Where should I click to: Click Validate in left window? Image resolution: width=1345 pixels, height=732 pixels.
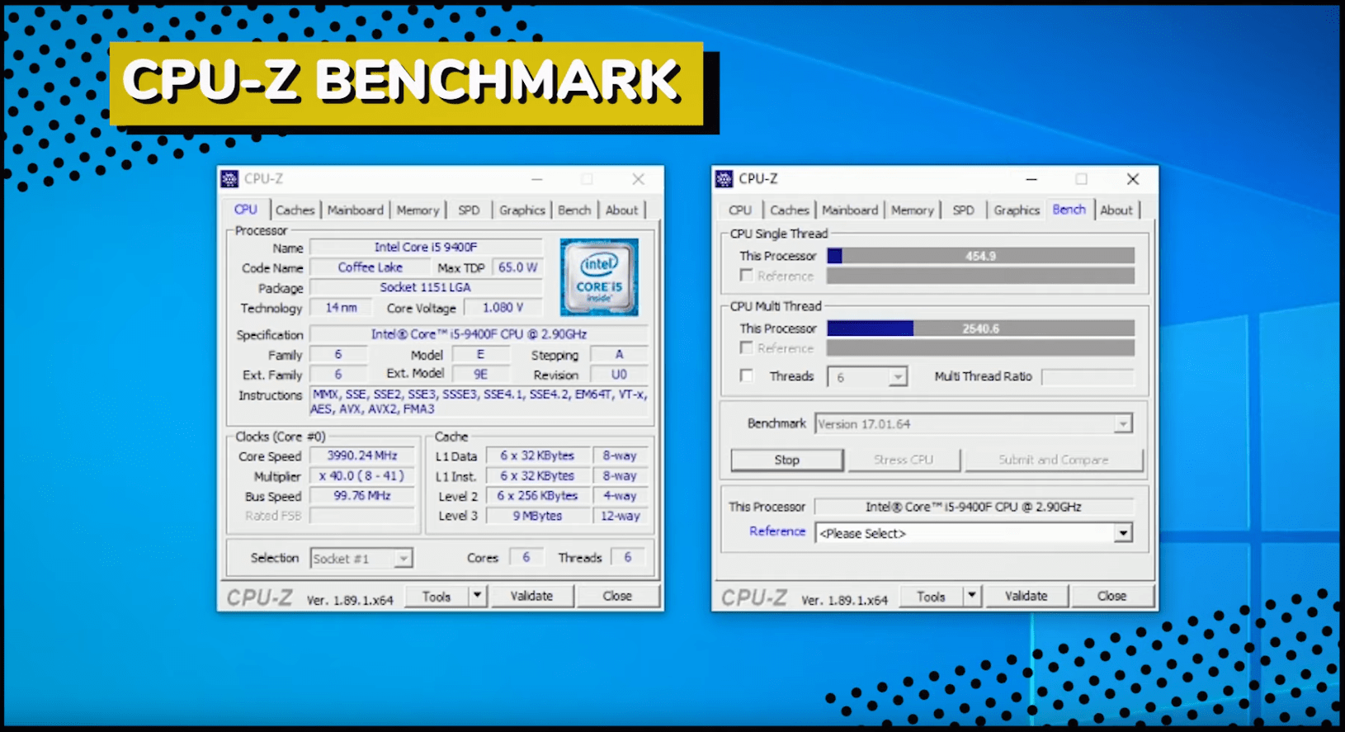pyautogui.click(x=531, y=596)
